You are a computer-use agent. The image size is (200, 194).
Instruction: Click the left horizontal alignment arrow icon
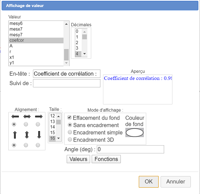15,117
